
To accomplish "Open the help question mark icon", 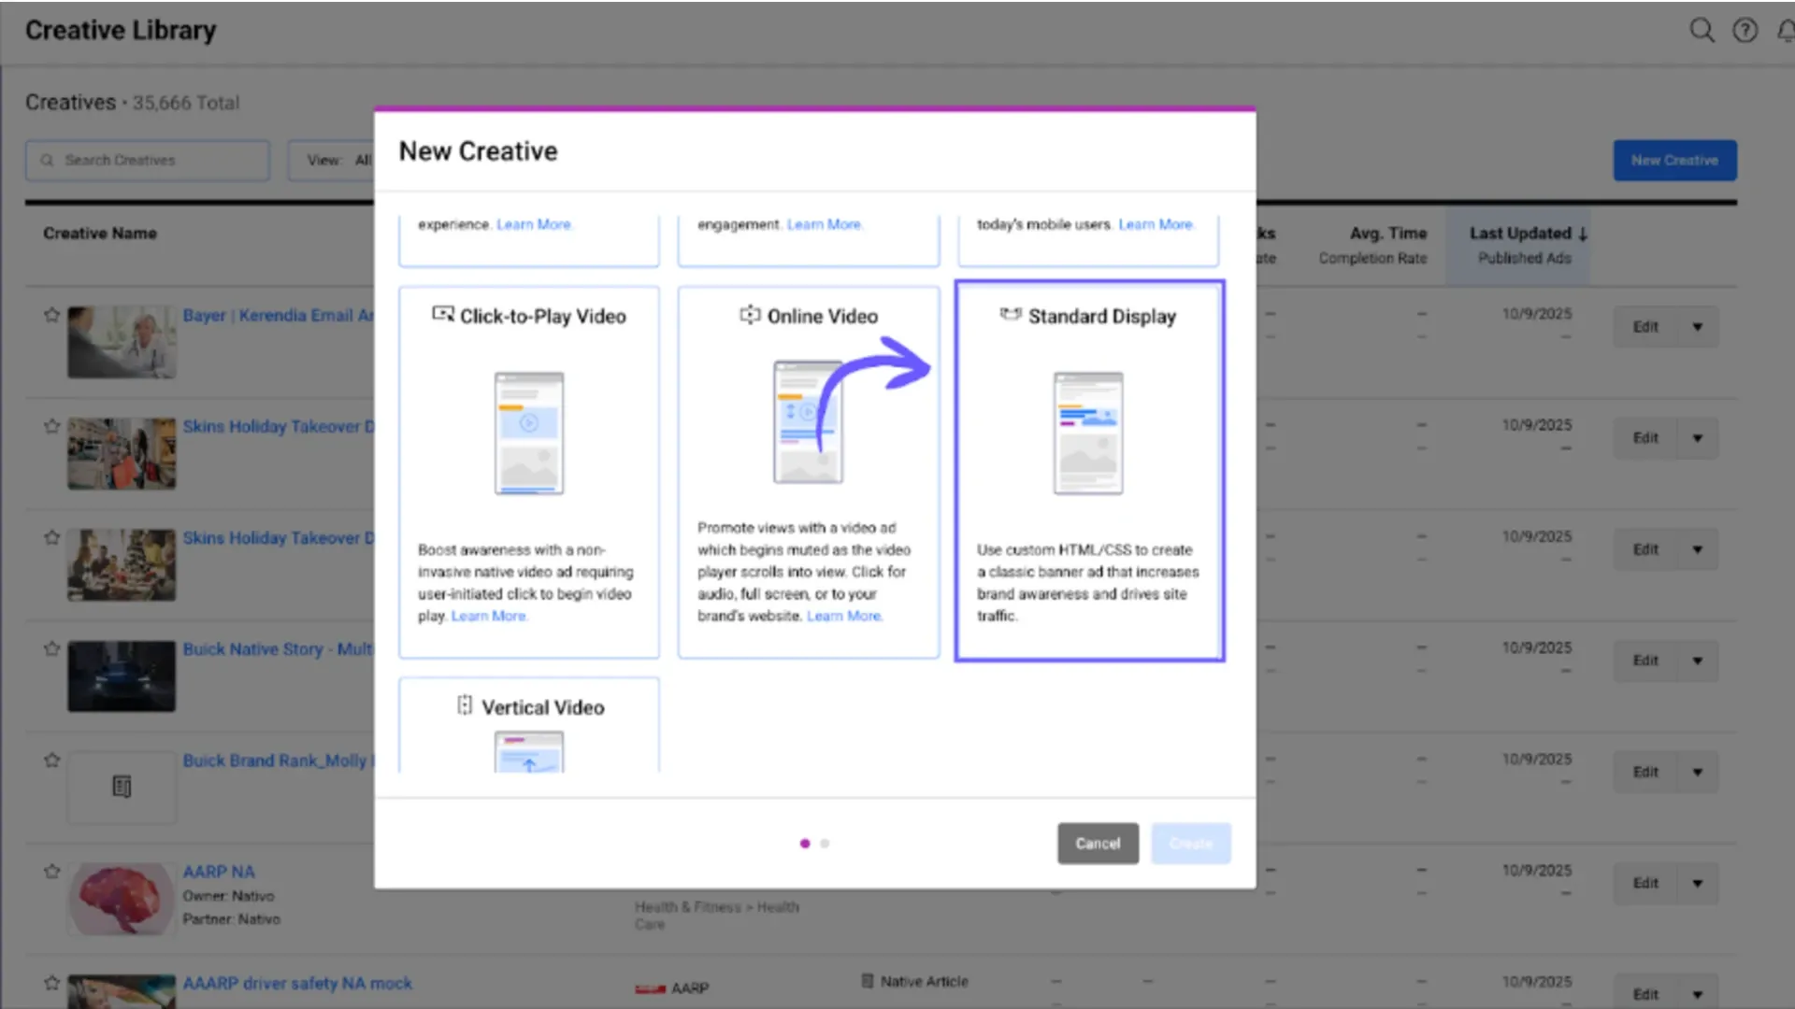I will pyautogui.click(x=1745, y=31).
